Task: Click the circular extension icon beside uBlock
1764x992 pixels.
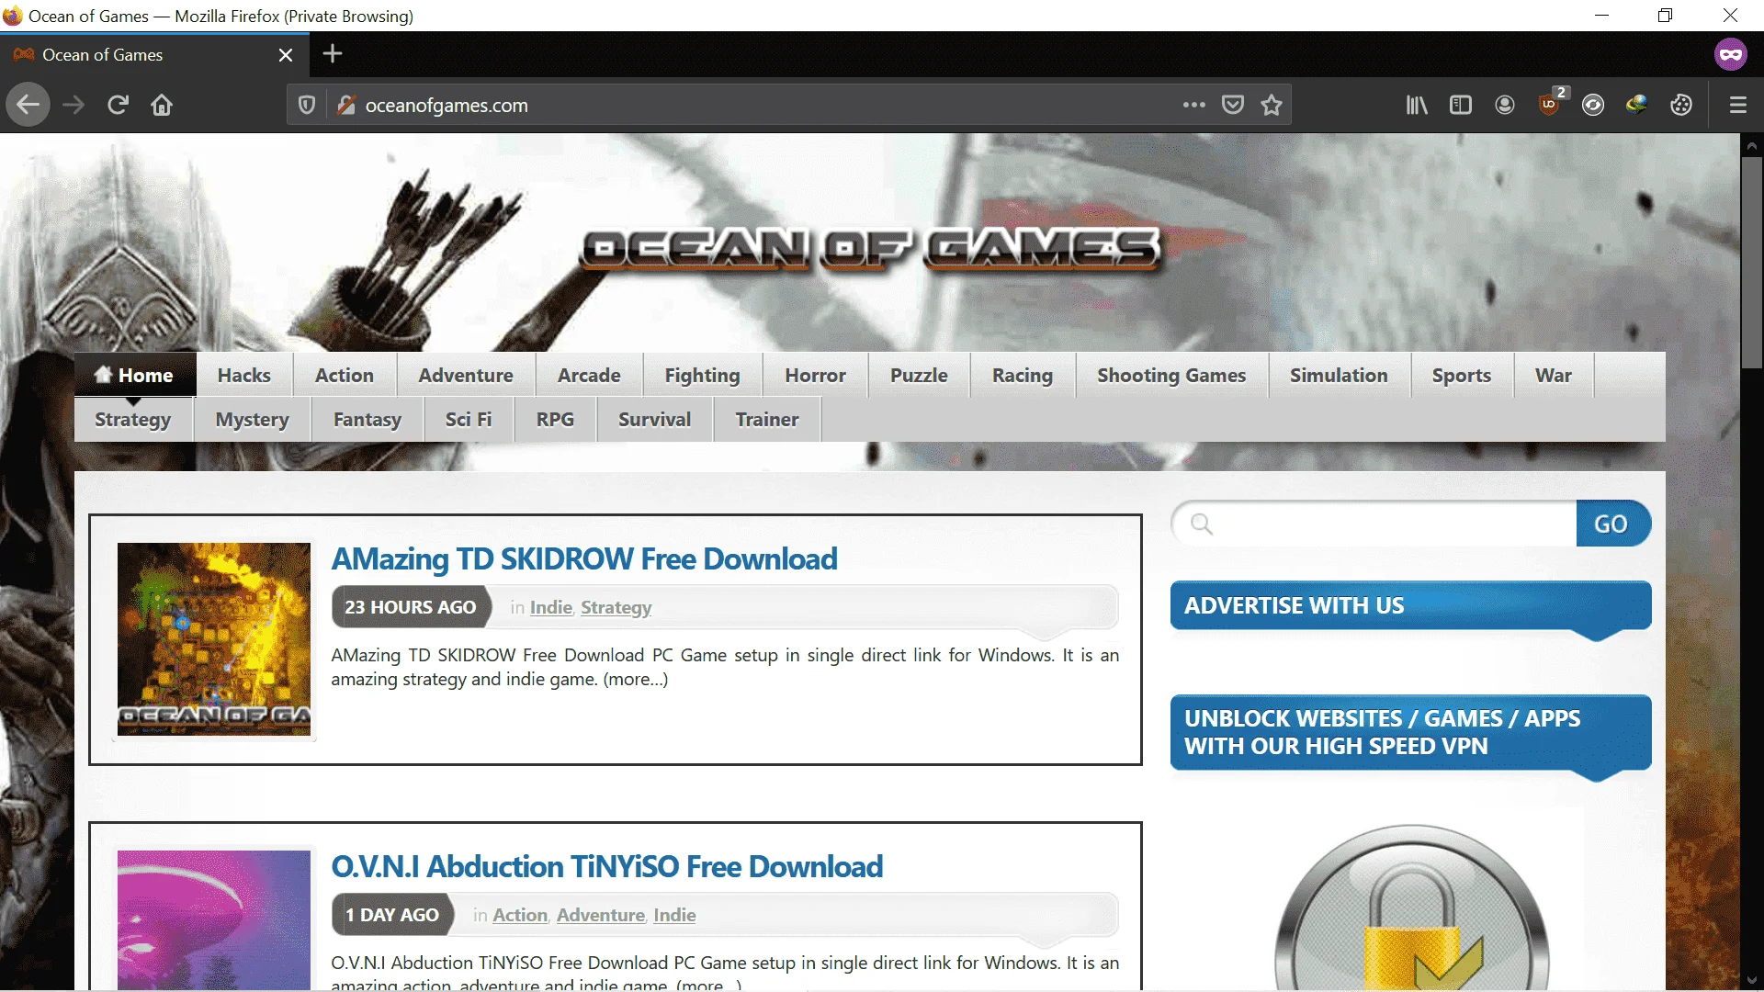Action: pos(1593,105)
